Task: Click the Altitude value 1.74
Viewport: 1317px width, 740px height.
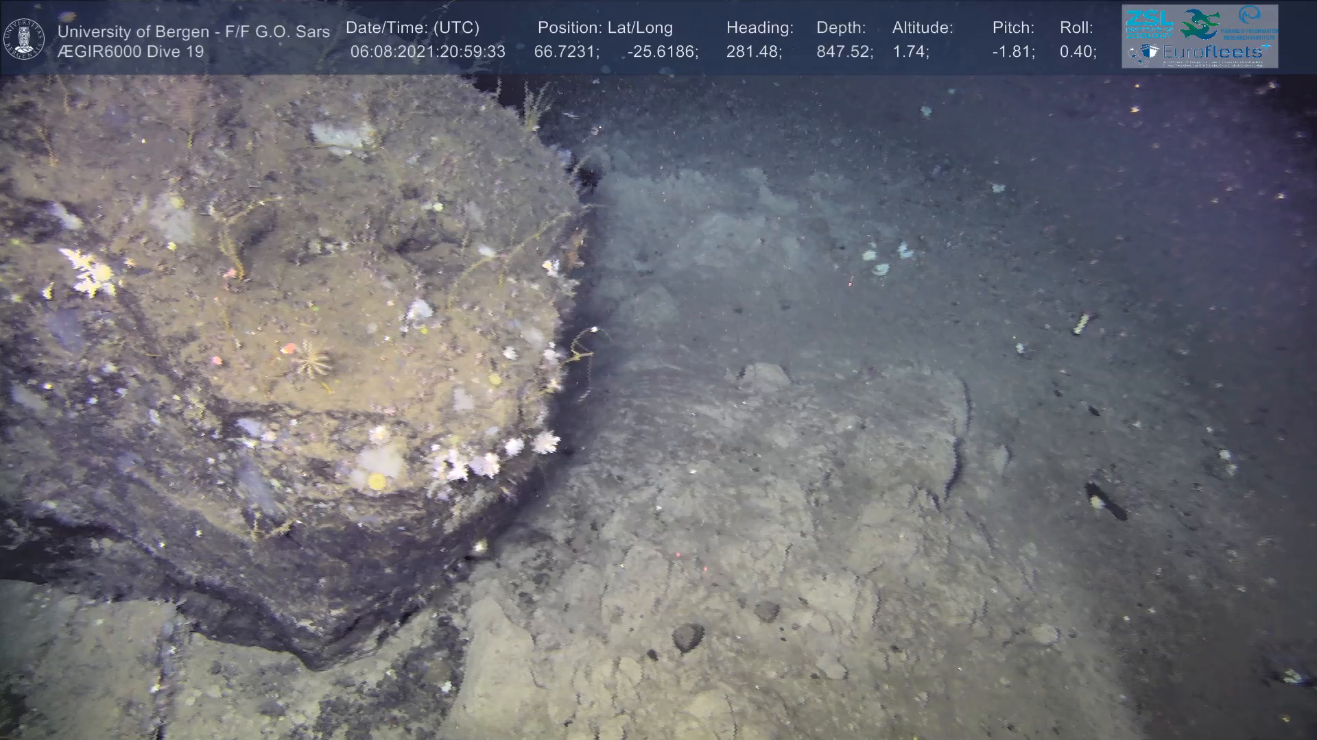Action: [x=910, y=52]
